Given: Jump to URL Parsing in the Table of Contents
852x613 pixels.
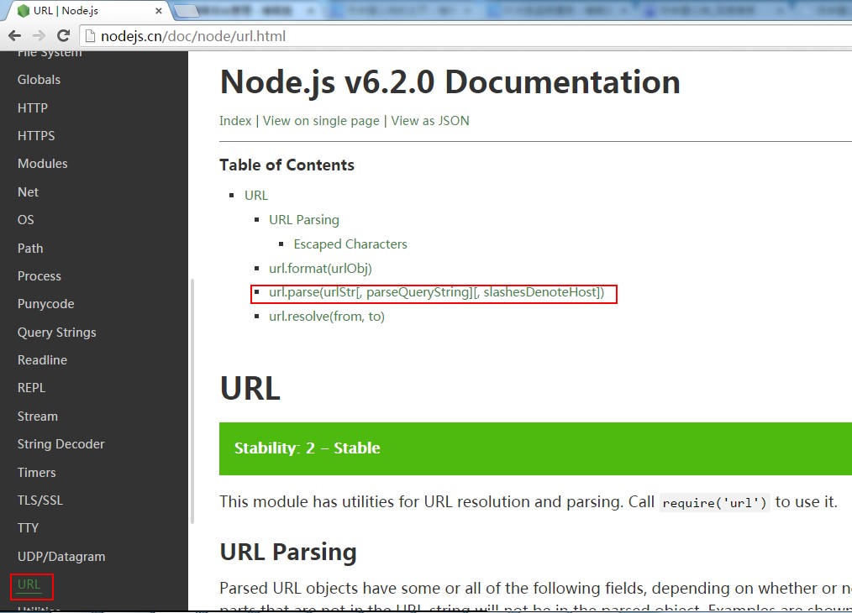Looking at the screenshot, I should 303,220.
